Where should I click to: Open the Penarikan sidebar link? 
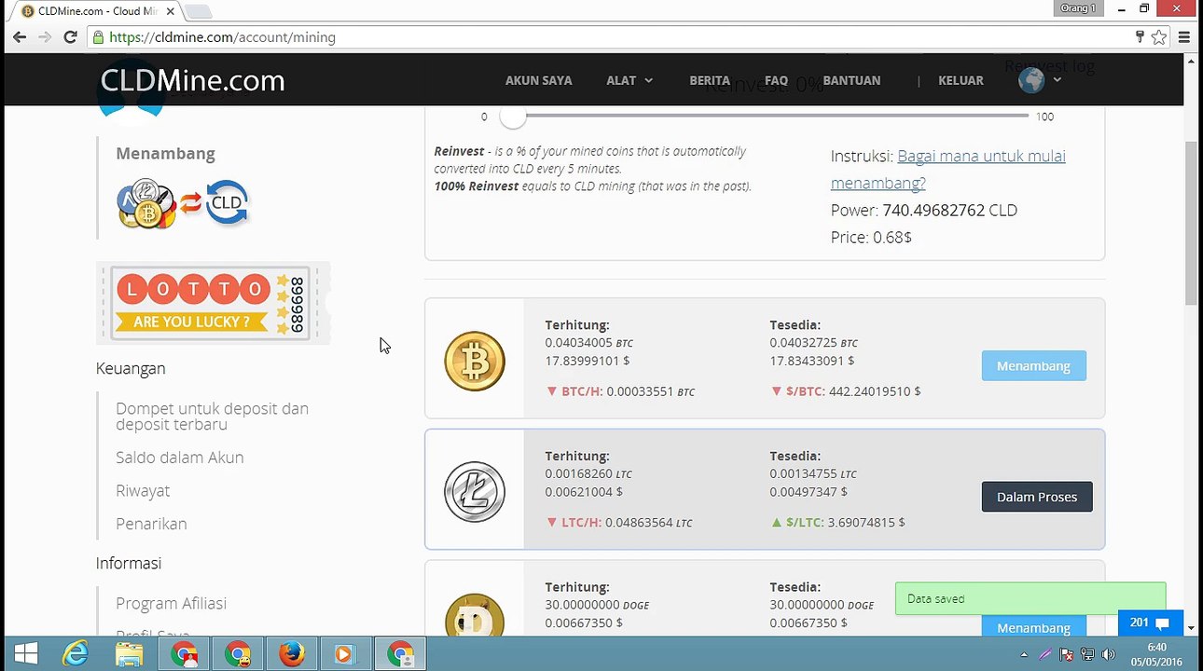pos(151,524)
